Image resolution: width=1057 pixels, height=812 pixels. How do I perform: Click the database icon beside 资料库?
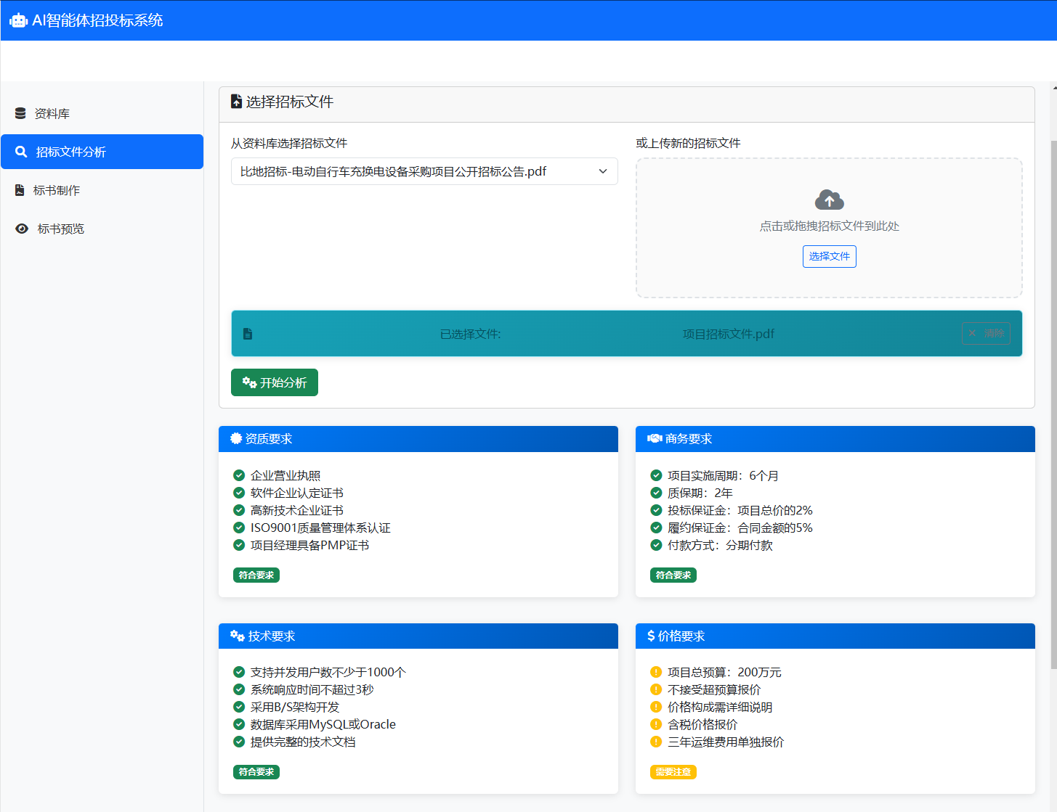20,113
